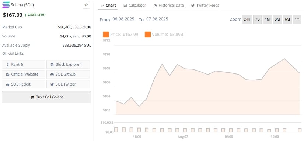The height and width of the screenshot is (141, 304).
Task: Click the market cap value $90,466,539,628.00
Action: coord(74,27)
